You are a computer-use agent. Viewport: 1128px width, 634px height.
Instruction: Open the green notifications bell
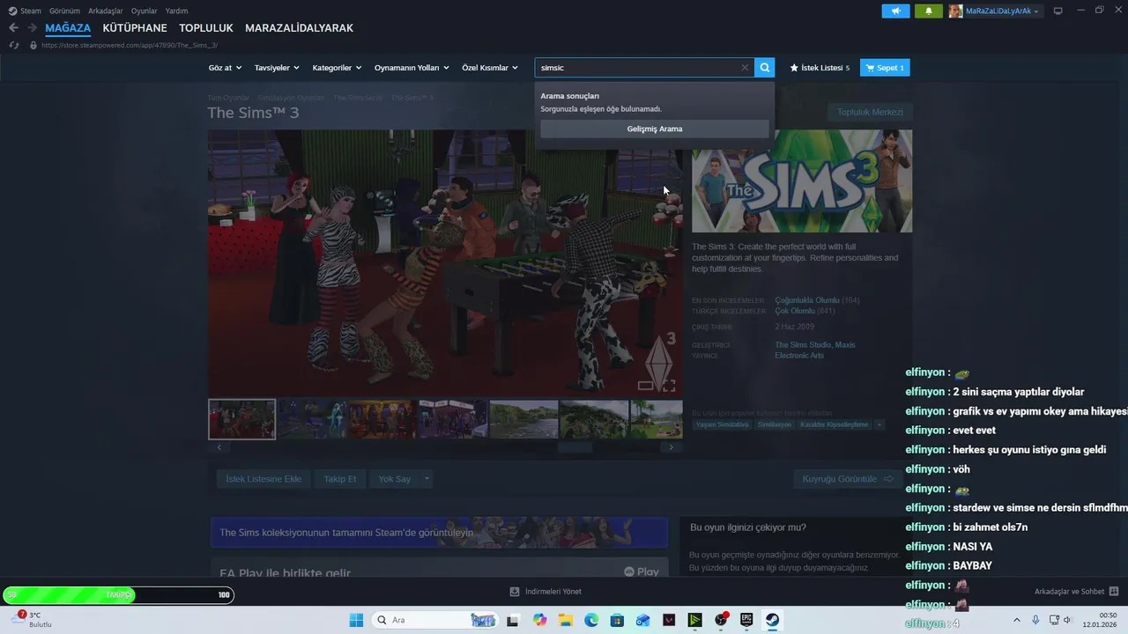(928, 11)
